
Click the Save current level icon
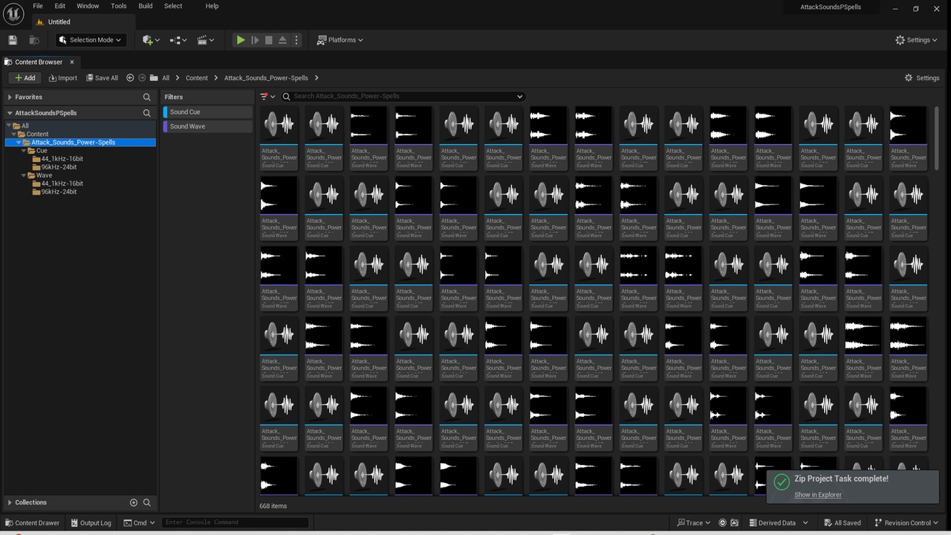[13, 40]
